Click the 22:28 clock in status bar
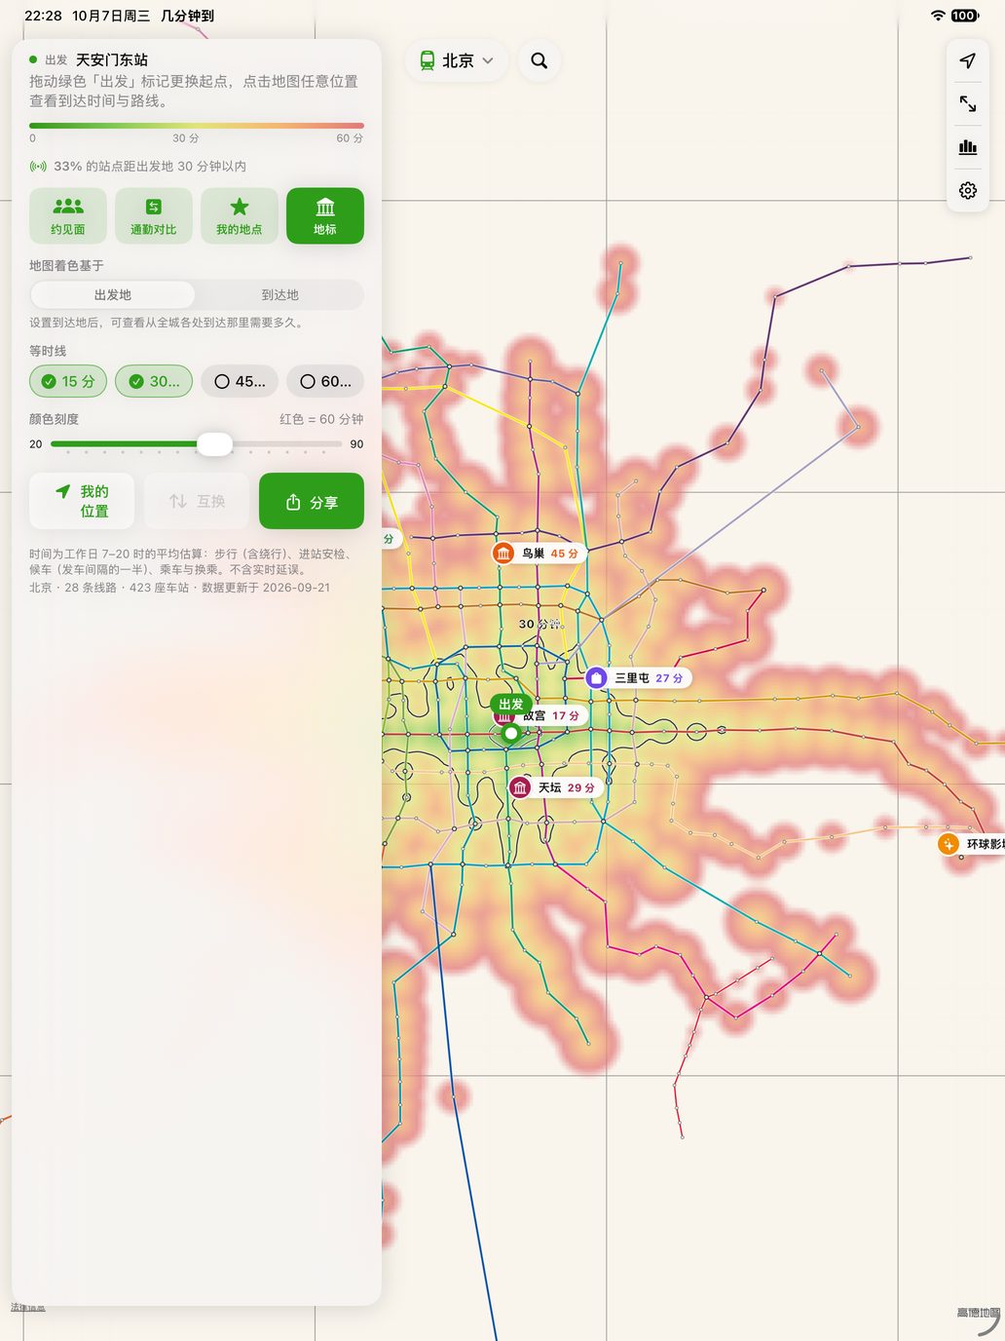This screenshot has width=1005, height=1341. (x=43, y=16)
